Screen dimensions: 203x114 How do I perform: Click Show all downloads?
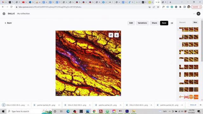pyautogui.click(x=193, y=105)
